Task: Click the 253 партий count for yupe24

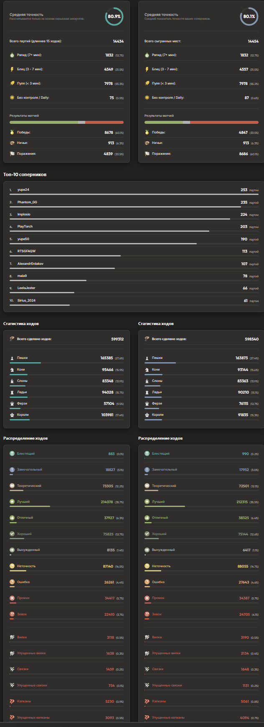Action: point(249,190)
